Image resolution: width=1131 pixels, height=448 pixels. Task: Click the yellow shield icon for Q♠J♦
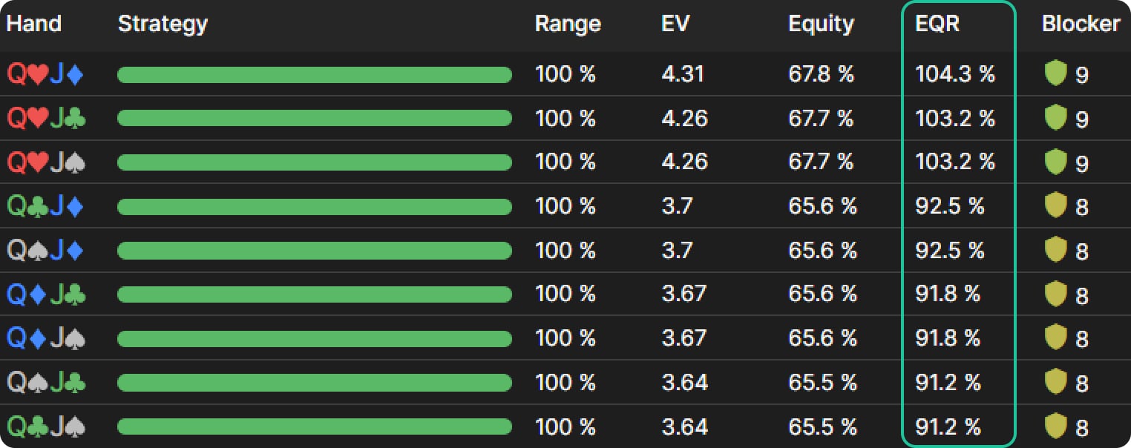(1055, 250)
